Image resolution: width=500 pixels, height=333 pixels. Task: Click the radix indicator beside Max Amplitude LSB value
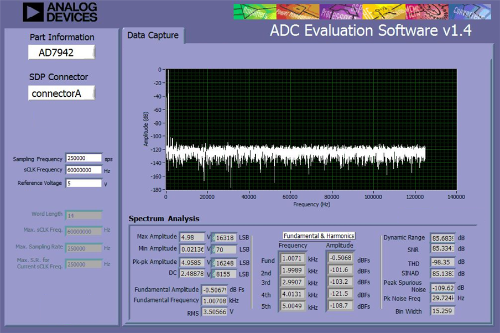213,238
